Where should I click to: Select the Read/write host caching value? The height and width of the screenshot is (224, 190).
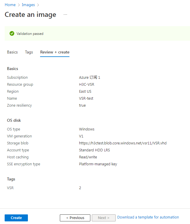[88, 157]
